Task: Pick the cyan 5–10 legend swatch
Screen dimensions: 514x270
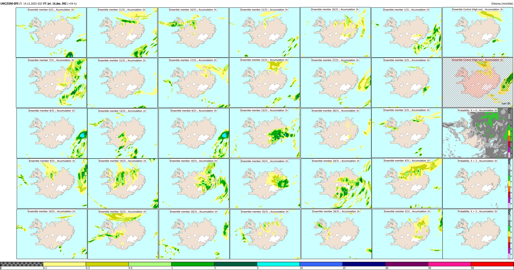Action: pyautogui.click(x=278, y=264)
